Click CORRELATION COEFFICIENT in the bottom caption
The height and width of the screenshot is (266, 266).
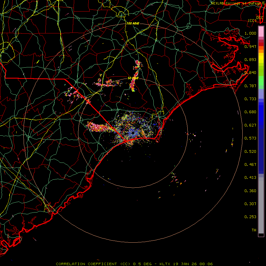pos(86,264)
